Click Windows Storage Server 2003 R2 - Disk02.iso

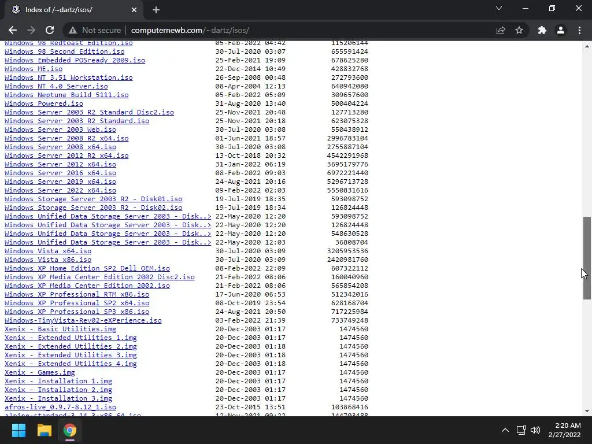click(x=93, y=208)
